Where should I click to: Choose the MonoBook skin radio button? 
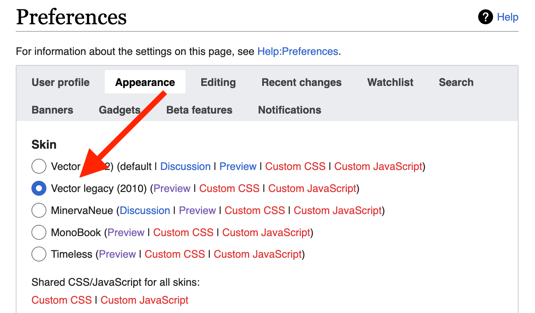pos(39,233)
